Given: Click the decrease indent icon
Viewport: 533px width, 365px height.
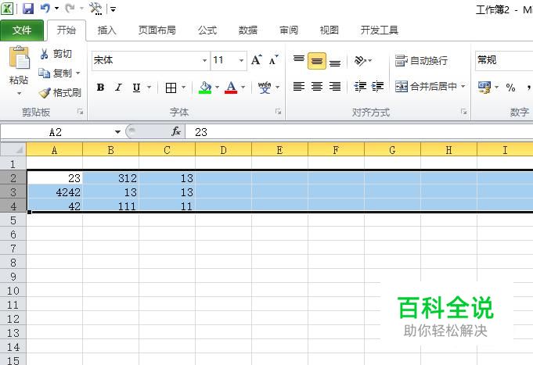Looking at the screenshot, I should [360, 87].
